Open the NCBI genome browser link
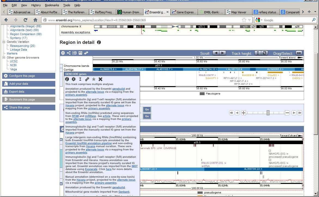Viewport: 319px width, 197px height. click(x=13, y=65)
